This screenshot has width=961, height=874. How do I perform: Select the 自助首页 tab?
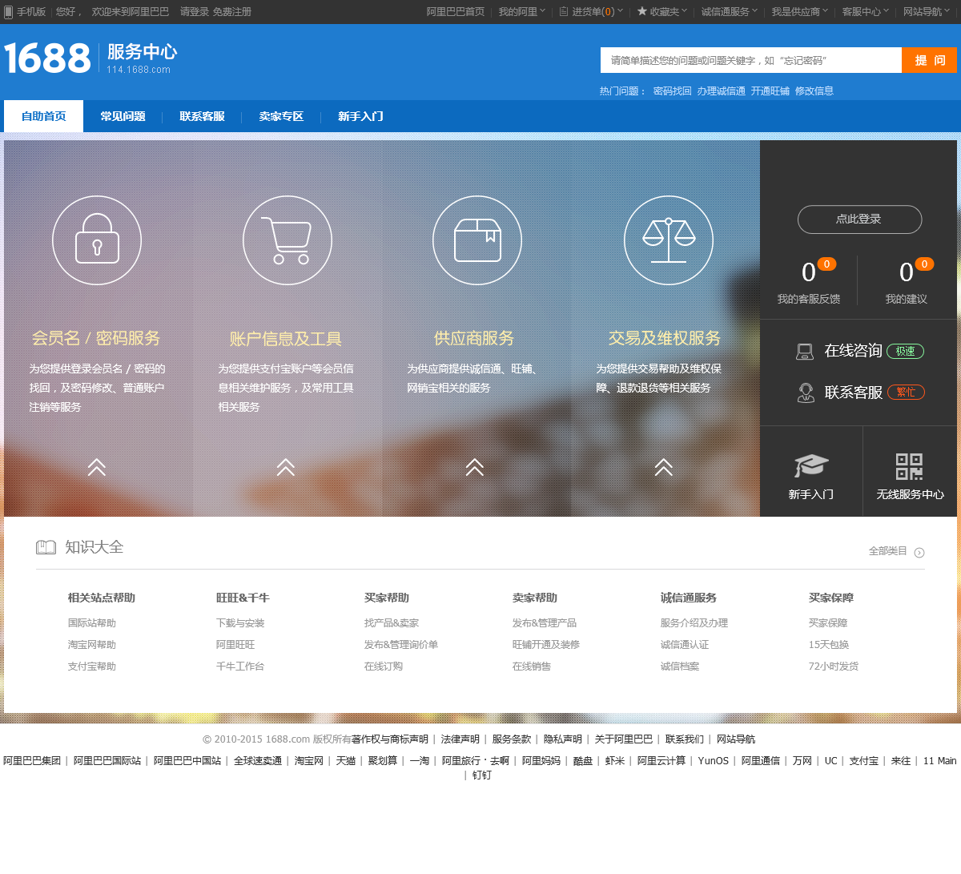pyautogui.click(x=44, y=116)
